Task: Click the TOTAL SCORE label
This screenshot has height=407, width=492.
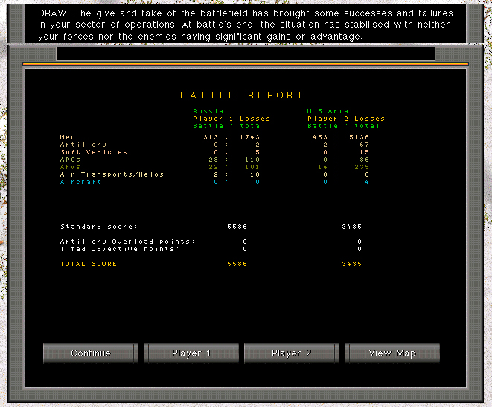Action: [89, 264]
